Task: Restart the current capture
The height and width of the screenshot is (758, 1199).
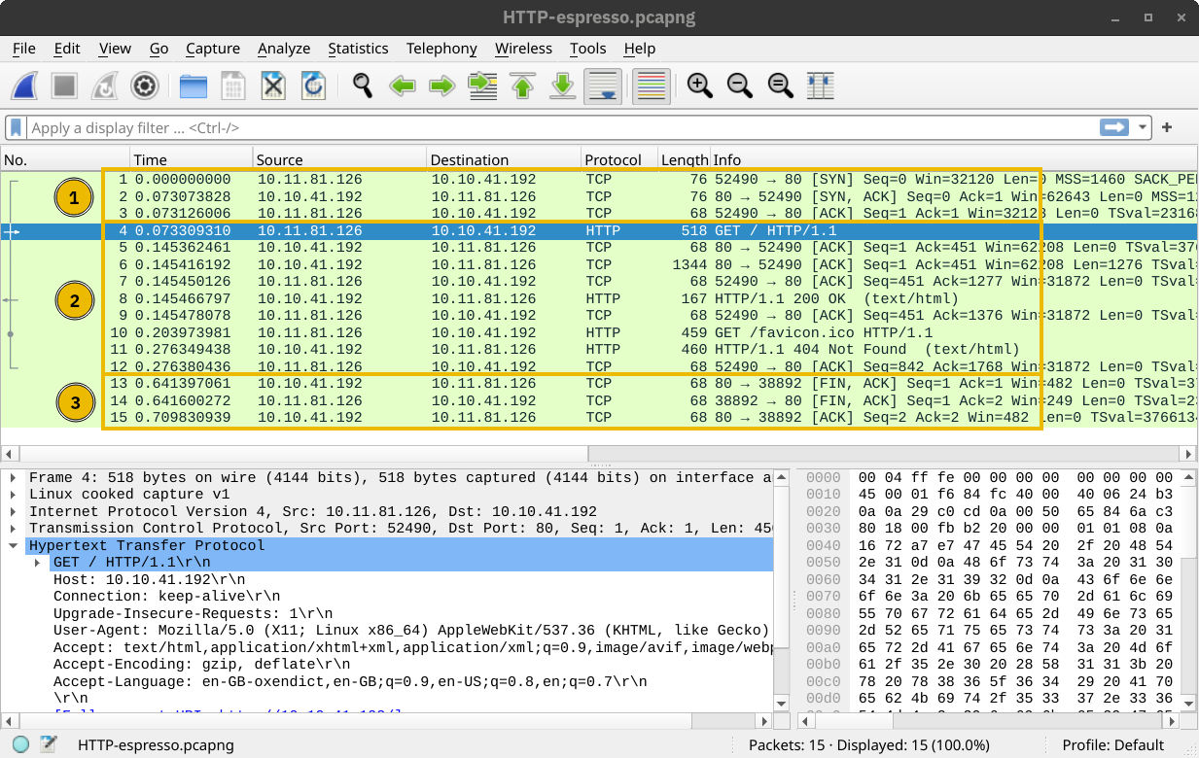Action: click(104, 86)
